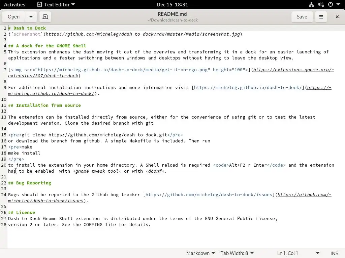Image resolution: width=345 pixels, height=258 pixels.
Task: Open the Tab Width: 8 dropdown
Action: click(x=237, y=253)
